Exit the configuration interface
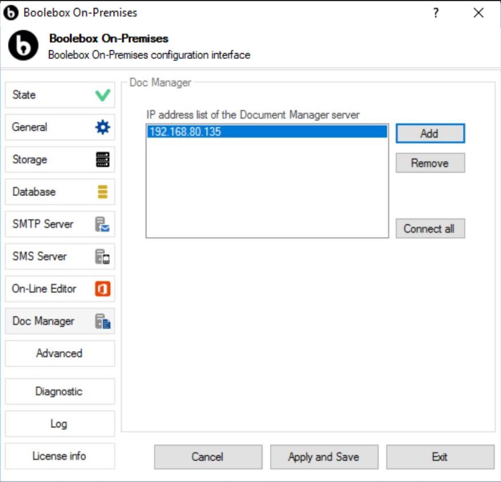 (440, 457)
